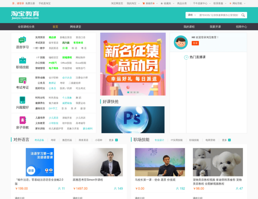258x199 pixels.
Task: Open the 会计从业 link
Action: 67,78
